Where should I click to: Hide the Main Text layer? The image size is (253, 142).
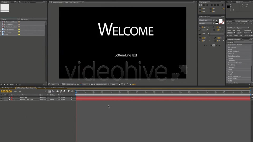click(x=1, y=97)
